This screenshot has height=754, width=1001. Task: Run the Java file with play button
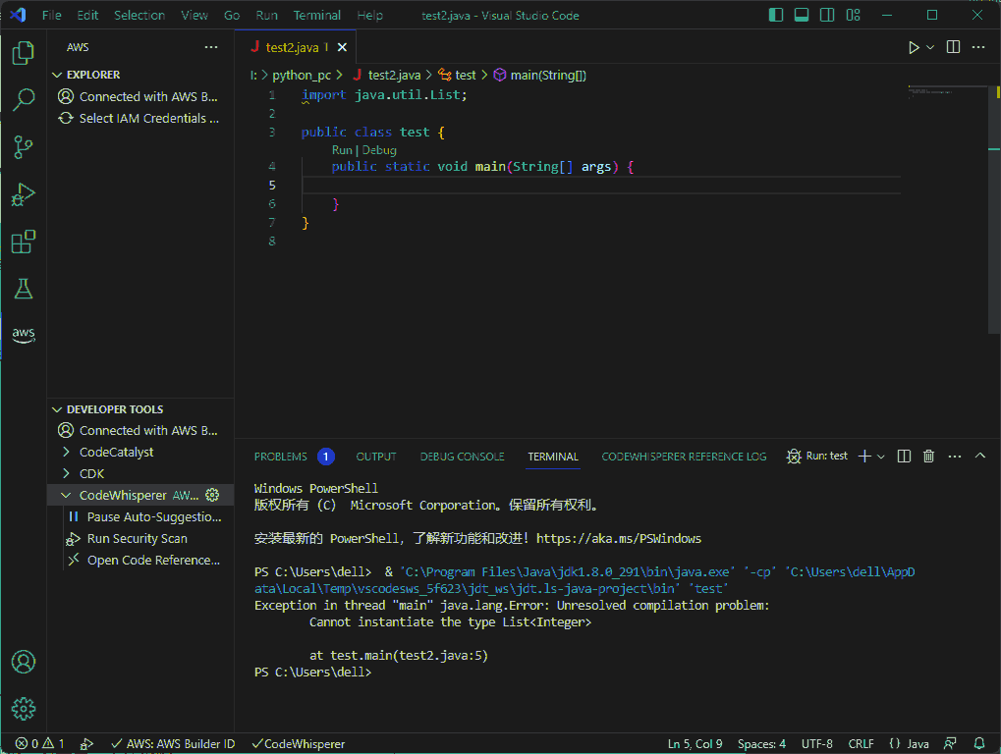pos(914,47)
